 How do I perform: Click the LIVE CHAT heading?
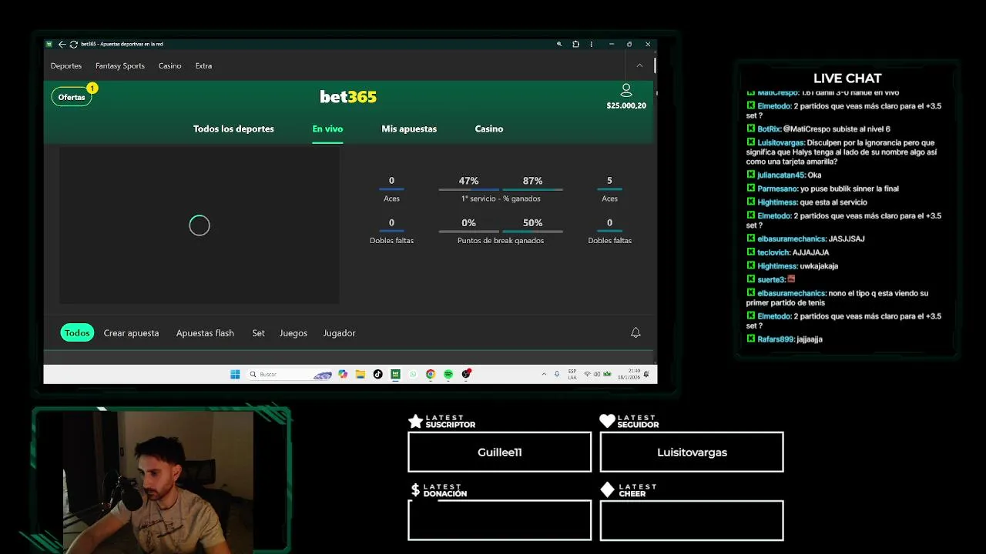click(847, 78)
